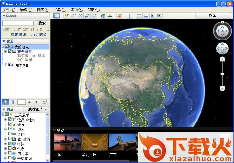Check 临时位置 checkbox
This screenshot has width=234, height=163.
click(x=7, y=65)
